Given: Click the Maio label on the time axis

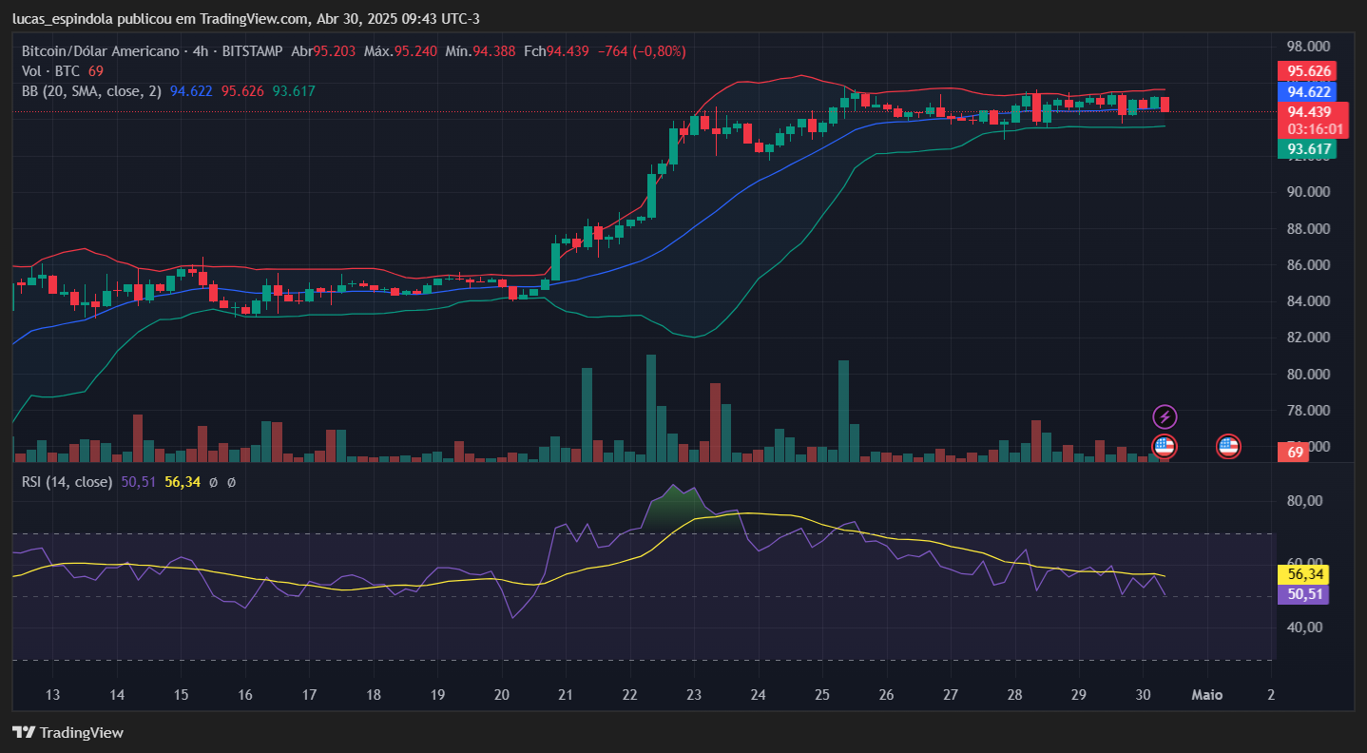Looking at the screenshot, I should pyautogui.click(x=1206, y=694).
